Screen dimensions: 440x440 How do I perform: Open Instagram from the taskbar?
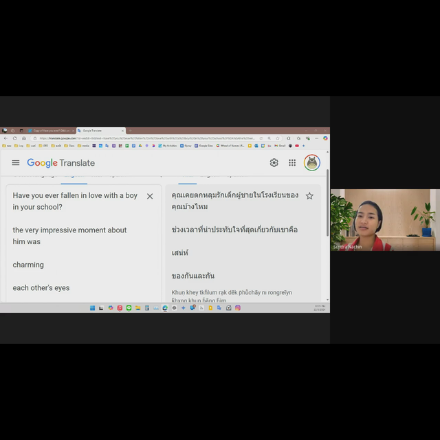(x=238, y=308)
